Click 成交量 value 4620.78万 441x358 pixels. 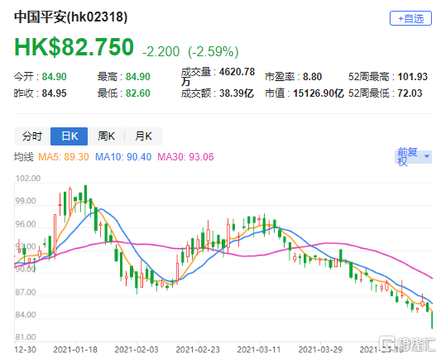click(x=218, y=76)
